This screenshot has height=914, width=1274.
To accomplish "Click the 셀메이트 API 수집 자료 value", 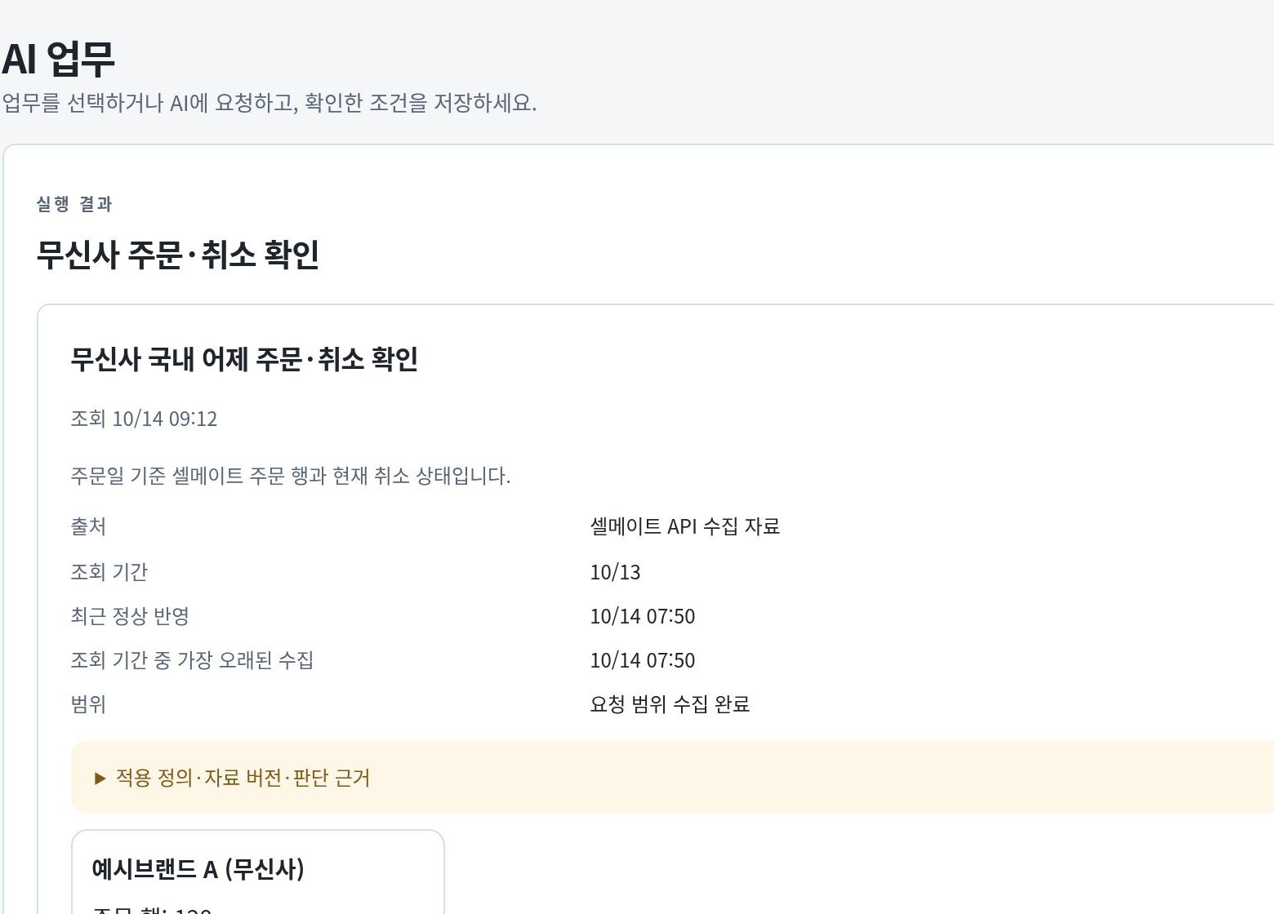I will 685,526.
